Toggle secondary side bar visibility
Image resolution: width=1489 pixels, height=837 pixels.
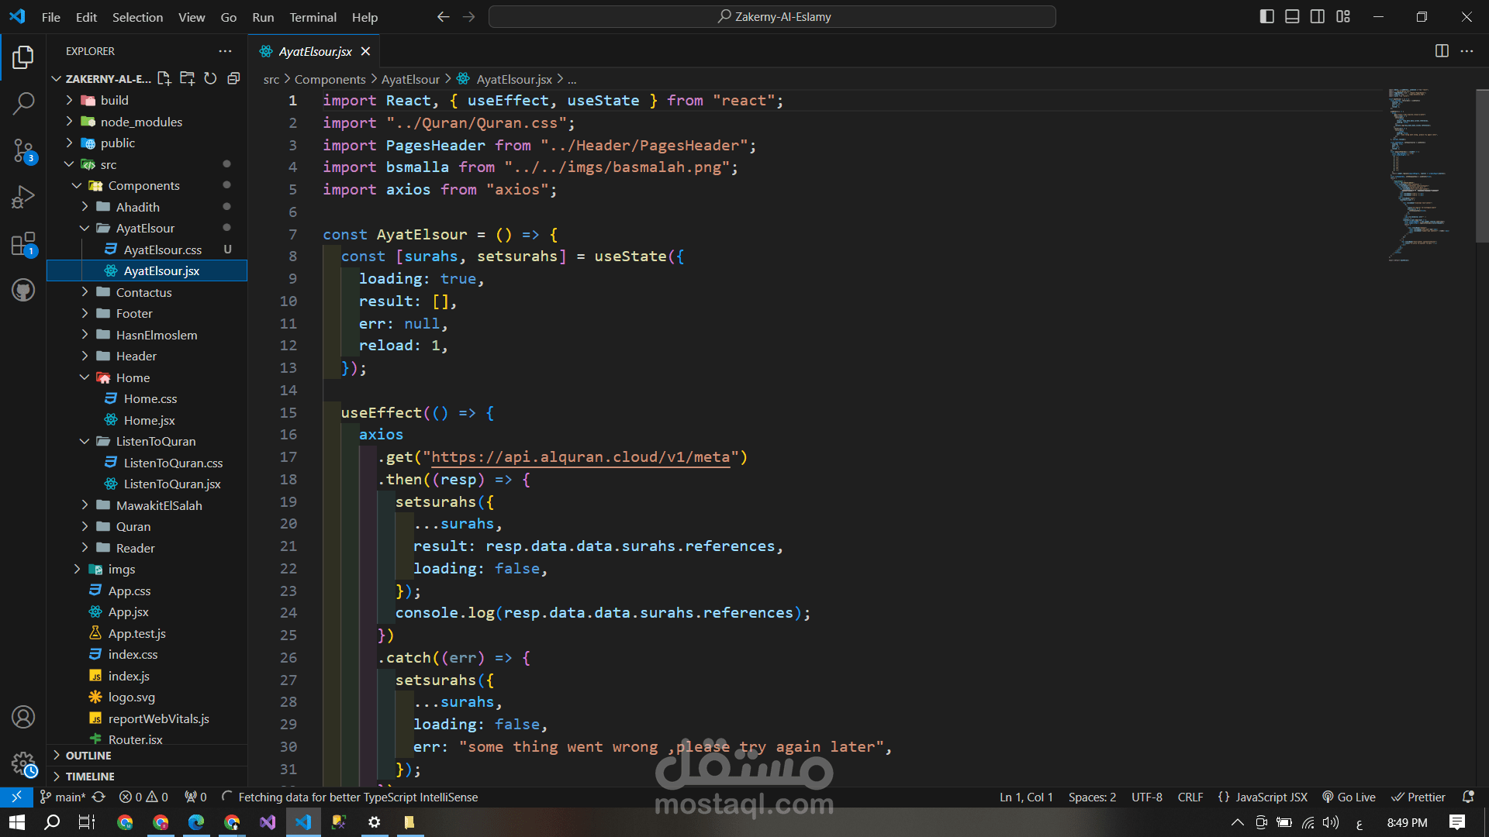tap(1318, 16)
